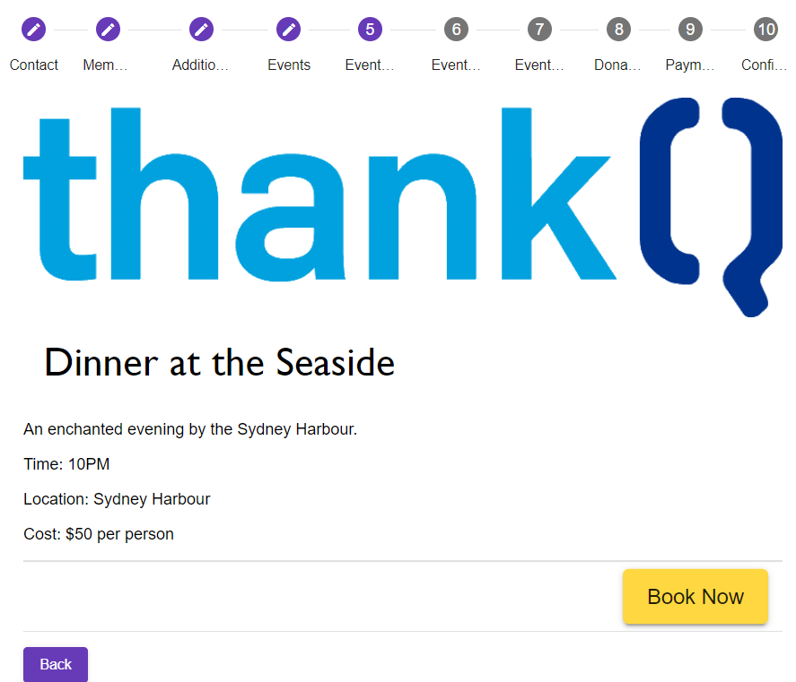This screenshot has width=796, height=682.
Task: Click the Paym… step label
Action: tap(690, 65)
